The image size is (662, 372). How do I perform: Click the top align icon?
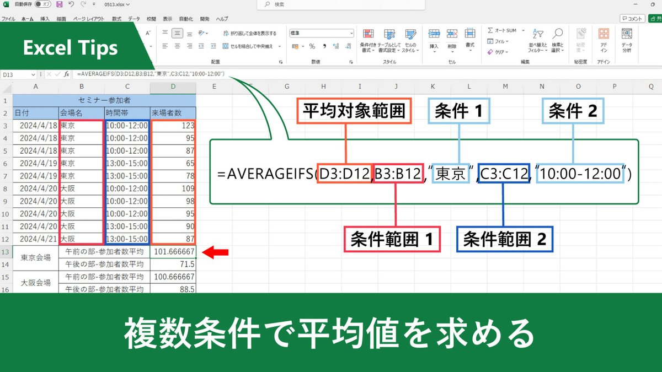(165, 33)
